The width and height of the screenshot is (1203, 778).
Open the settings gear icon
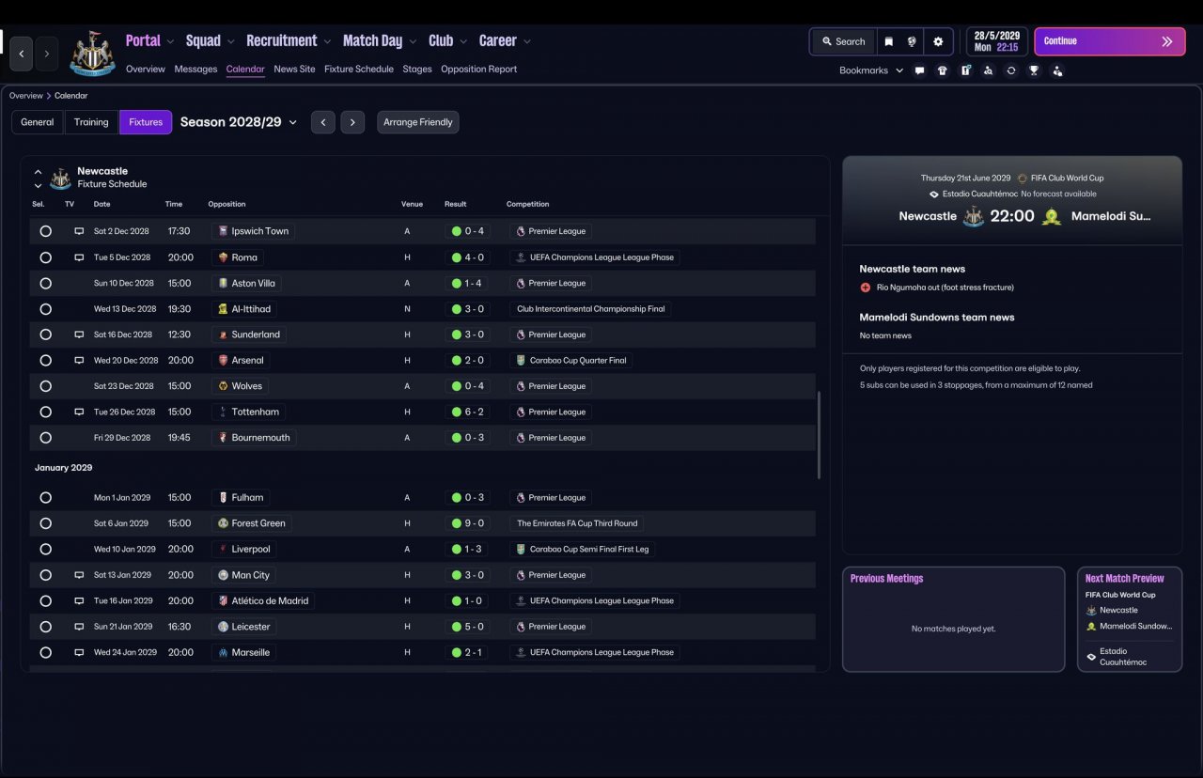[x=938, y=41]
